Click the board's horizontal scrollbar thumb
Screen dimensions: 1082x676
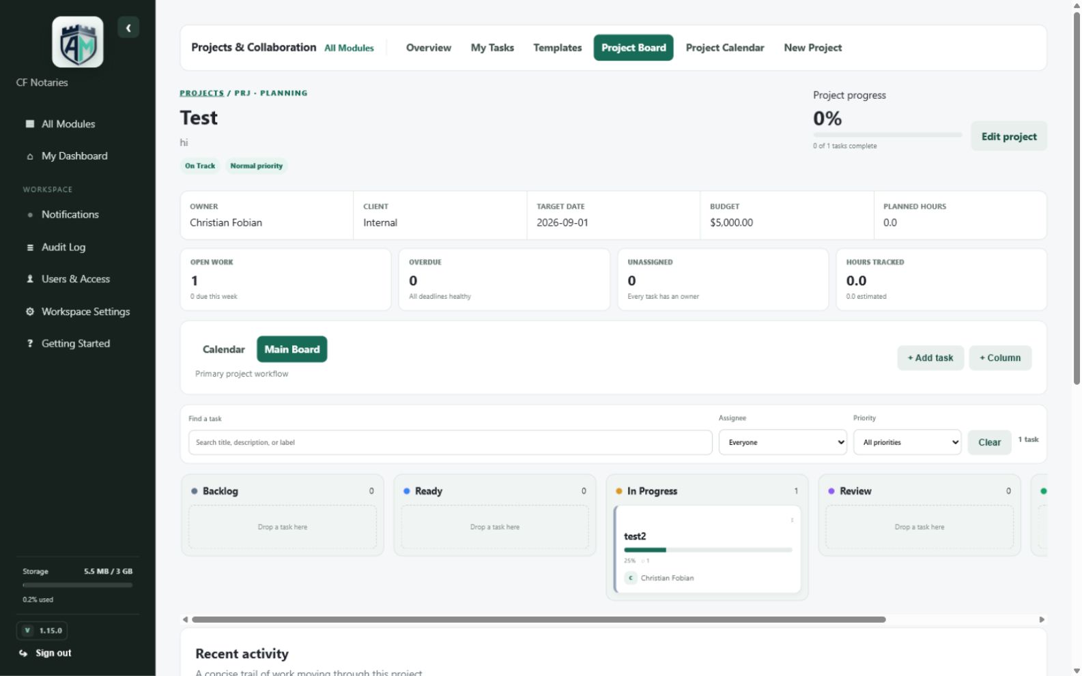point(539,620)
